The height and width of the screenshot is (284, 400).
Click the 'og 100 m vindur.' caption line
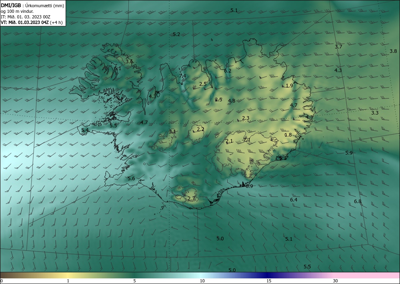[17, 11]
